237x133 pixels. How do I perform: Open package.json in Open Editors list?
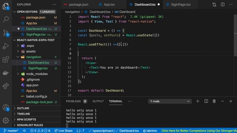click(x=36, y=17)
